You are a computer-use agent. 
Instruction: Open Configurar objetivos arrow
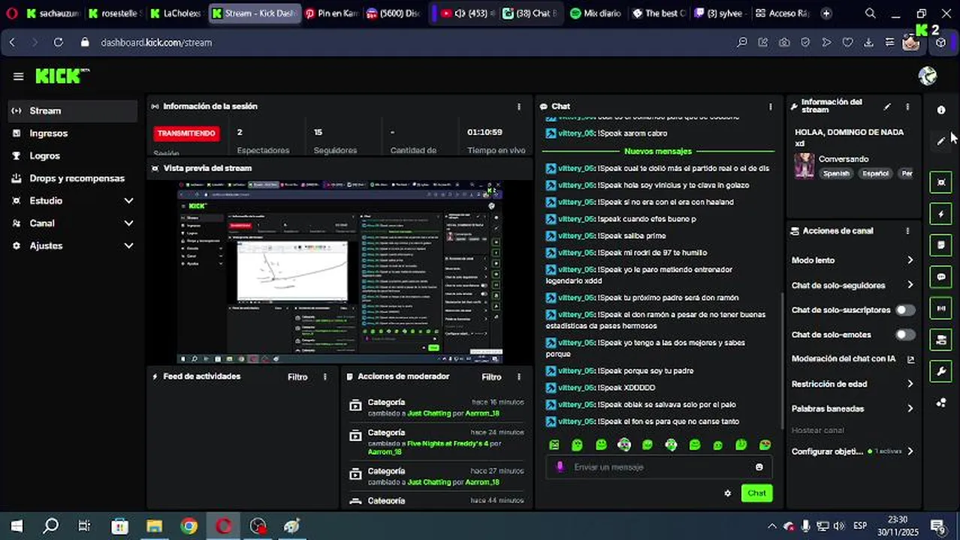pos(910,451)
